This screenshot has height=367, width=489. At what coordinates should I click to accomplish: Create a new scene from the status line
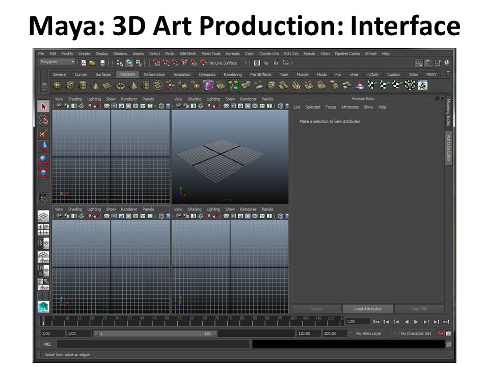(x=84, y=63)
